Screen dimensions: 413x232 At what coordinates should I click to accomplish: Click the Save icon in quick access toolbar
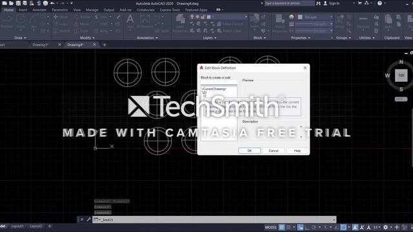pyautogui.click(x=18, y=3)
